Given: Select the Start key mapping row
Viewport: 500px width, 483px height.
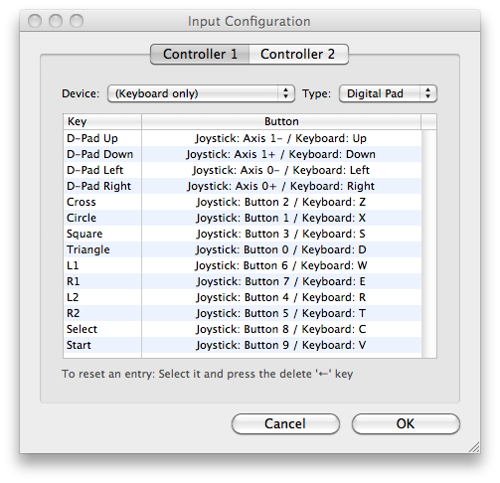Looking at the screenshot, I should 243,345.
